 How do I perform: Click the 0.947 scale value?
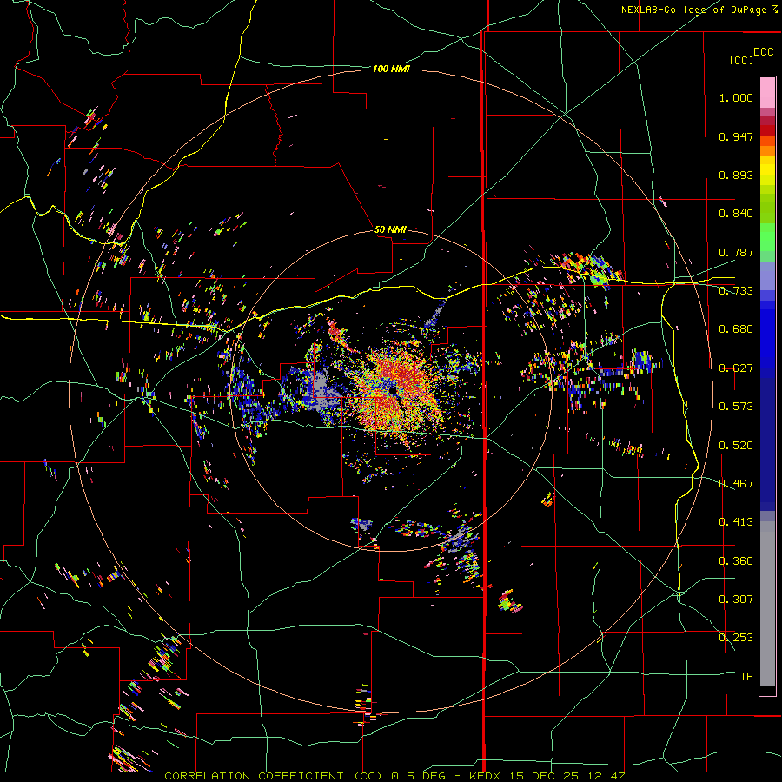(736, 136)
